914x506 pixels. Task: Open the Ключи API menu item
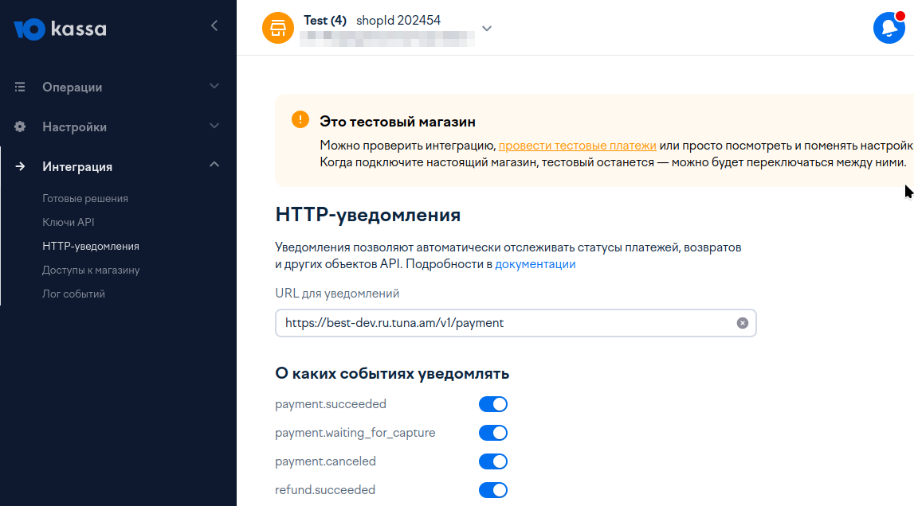click(69, 222)
